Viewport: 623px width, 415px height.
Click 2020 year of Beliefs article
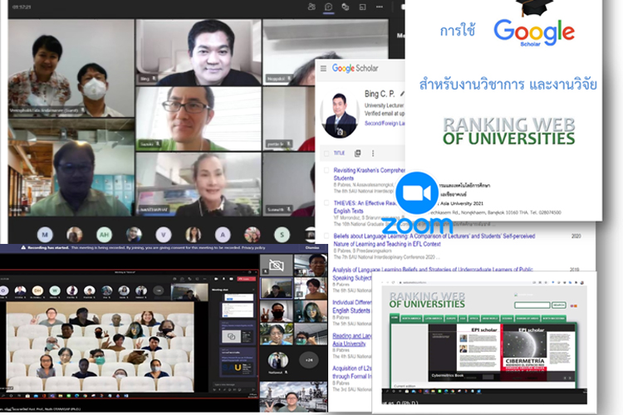[576, 236]
